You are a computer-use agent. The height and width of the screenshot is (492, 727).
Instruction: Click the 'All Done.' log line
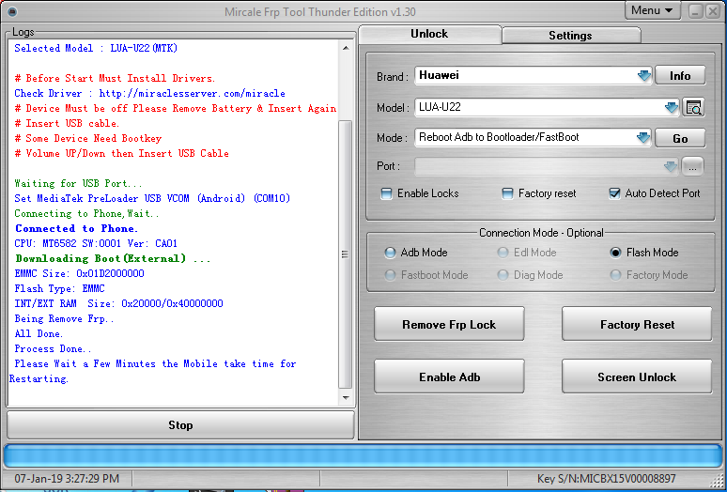pyautogui.click(x=39, y=333)
